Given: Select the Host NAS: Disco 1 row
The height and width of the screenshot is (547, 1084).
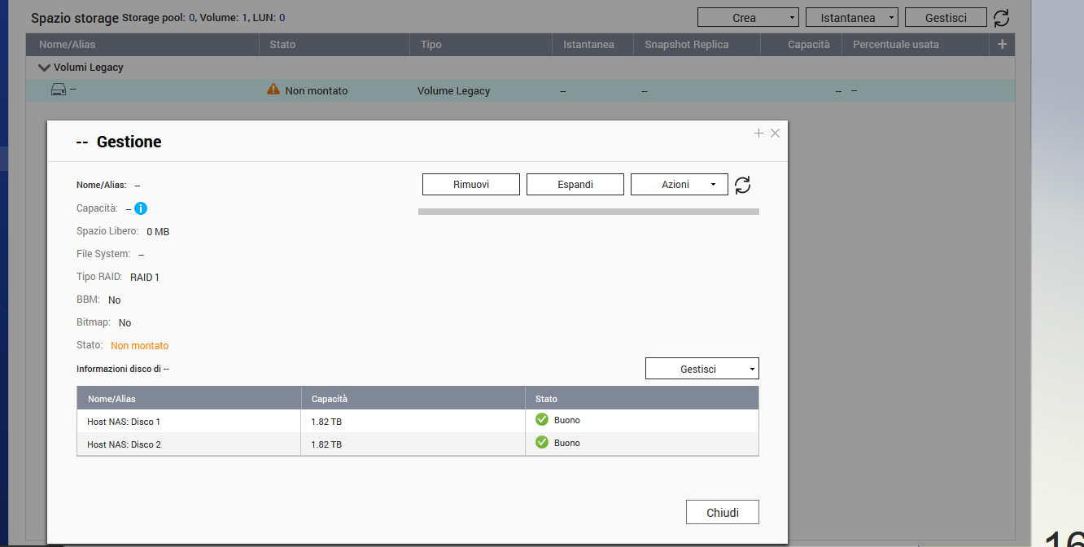Looking at the screenshot, I should coord(188,422).
